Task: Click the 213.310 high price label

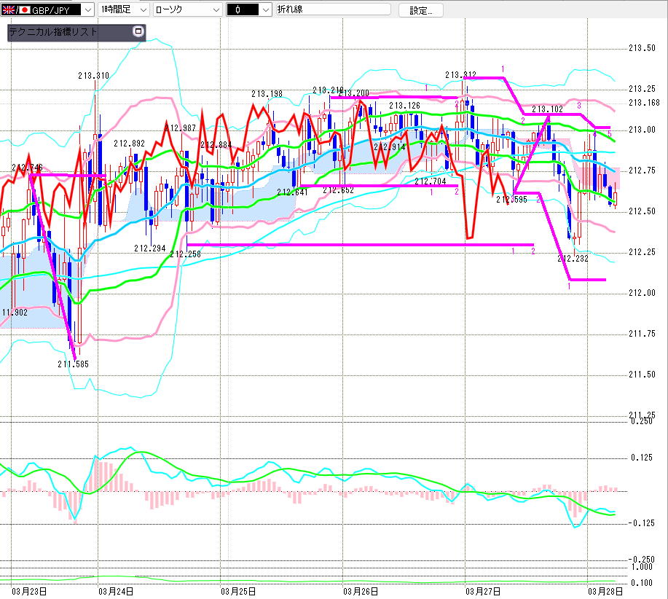Action: coord(94,76)
